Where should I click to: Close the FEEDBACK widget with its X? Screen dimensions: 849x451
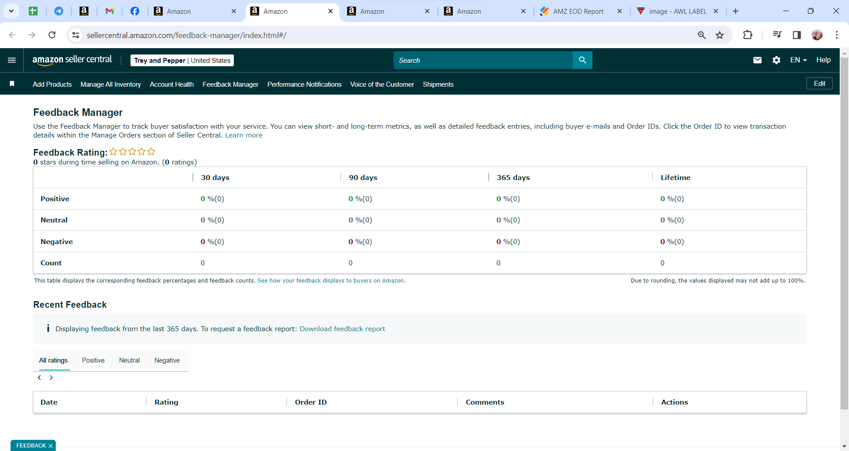(50, 446)
